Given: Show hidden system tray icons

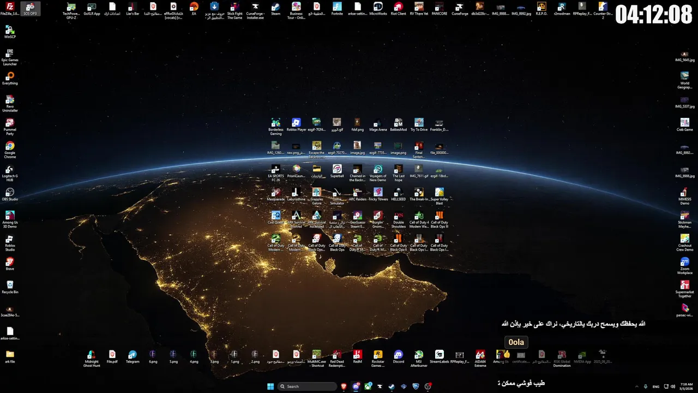Looking at the screenshot, I should [636, 386].
